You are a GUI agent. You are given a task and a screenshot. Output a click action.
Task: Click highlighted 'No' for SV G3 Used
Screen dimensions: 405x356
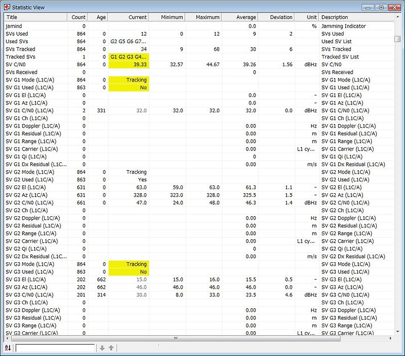[x=128, y=272]
